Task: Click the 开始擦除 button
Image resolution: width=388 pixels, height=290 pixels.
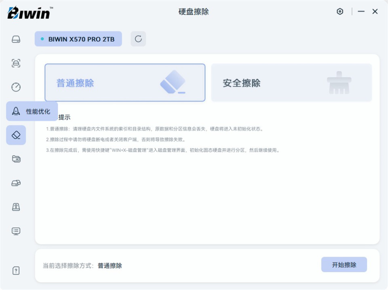Action: pyautogui.click(x=344, y=265)
